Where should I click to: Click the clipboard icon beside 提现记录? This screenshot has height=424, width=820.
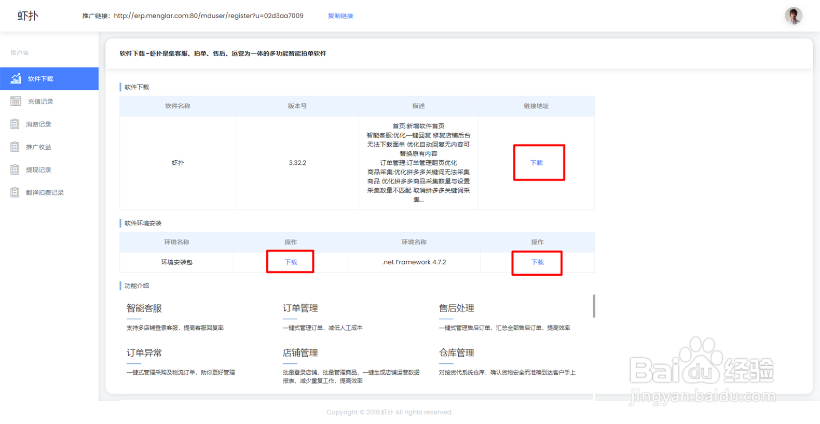point(15,169)
